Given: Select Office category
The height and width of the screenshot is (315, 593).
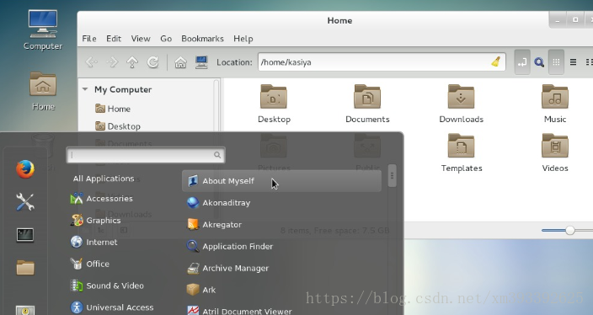Looking at the screenshot, I should tap(90, 264).
